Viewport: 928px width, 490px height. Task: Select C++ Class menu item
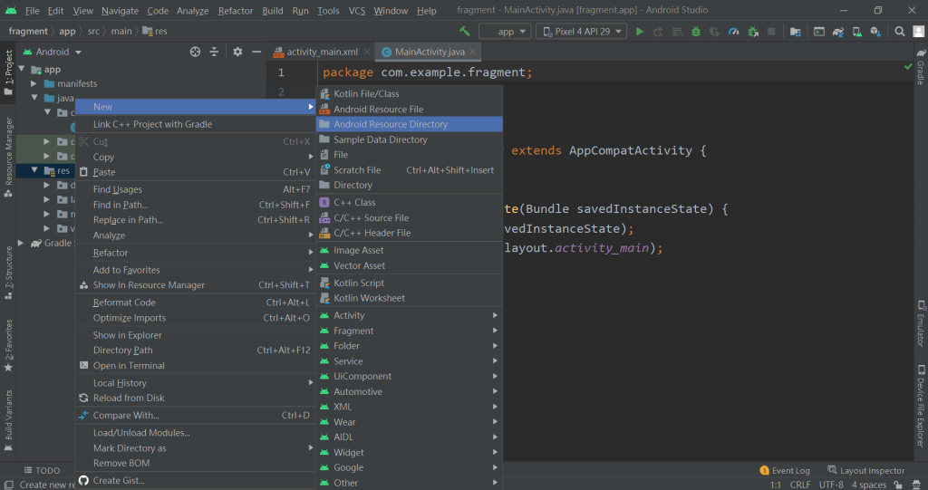pos(410,202)
